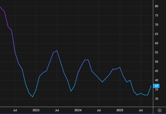Click the 2023 label on time axis
Viewport: 166px width, 114px height.
click(36, 110)
